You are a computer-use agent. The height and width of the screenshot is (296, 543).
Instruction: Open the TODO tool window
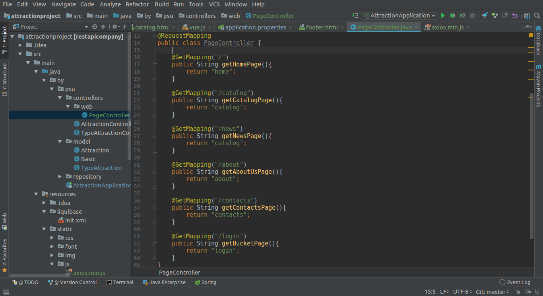point(25,282)
